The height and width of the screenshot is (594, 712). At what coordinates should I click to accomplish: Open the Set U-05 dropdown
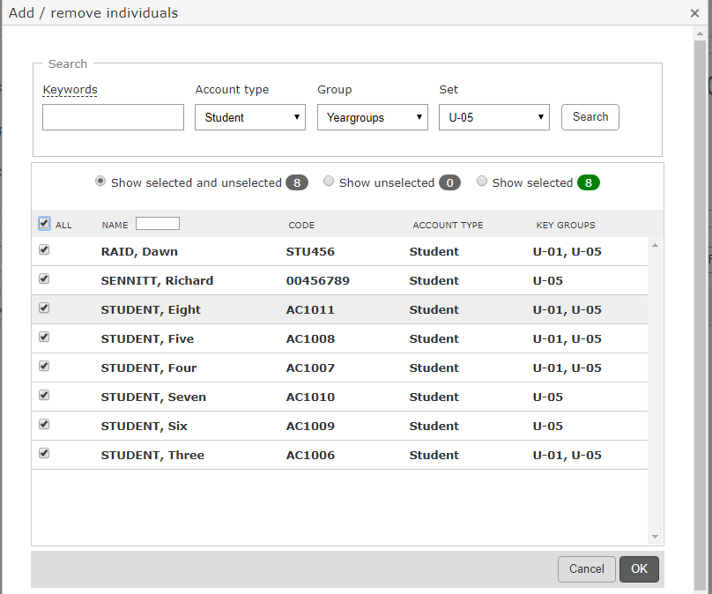[493, 117]
